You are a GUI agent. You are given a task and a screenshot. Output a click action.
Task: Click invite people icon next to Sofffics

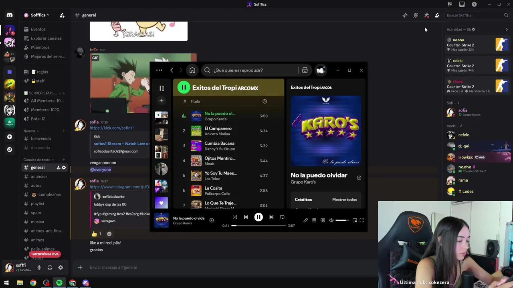click(x=62, y=15)
